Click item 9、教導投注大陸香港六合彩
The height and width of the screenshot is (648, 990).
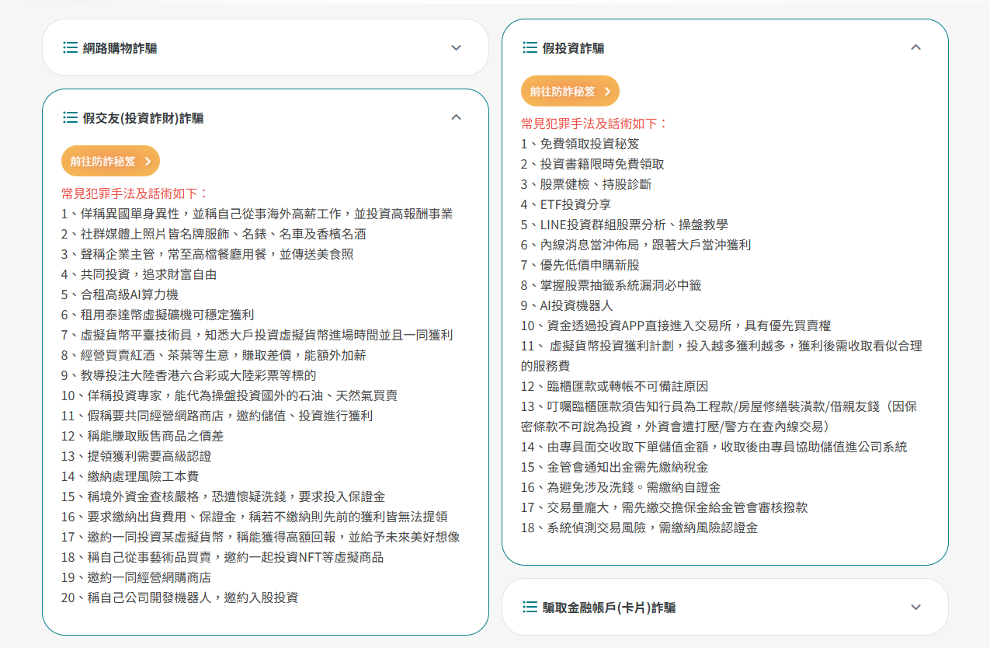(189, 375)
